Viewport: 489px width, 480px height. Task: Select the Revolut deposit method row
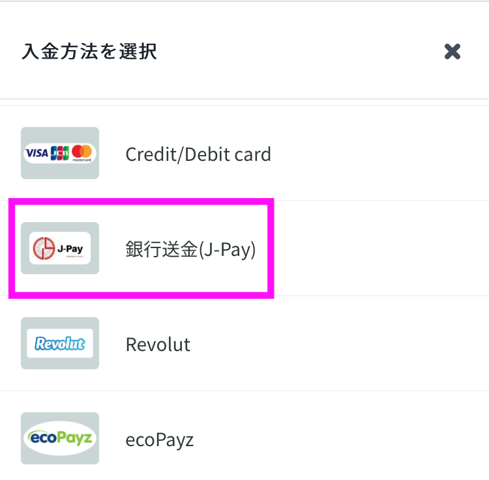point(244,343)
